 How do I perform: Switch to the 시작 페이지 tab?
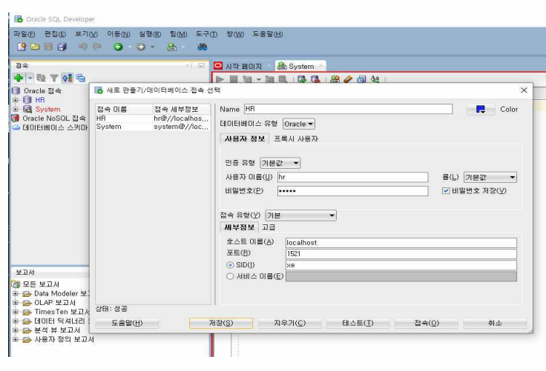tap(243, 66)
